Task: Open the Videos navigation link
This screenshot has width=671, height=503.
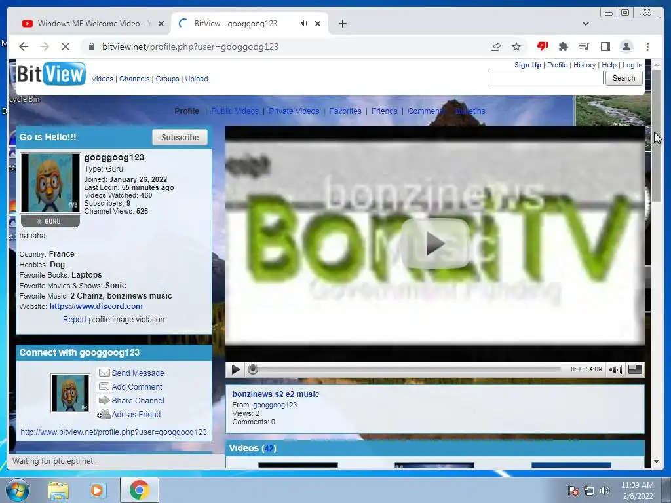Action: 102,79
